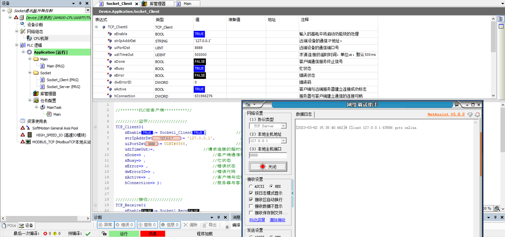
Task: Click the 自动滚屏 link
Action: tap(257, 220)
